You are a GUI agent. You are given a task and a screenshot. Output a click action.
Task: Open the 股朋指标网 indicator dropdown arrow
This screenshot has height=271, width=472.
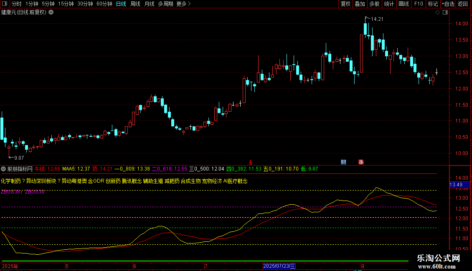point(4,169)
